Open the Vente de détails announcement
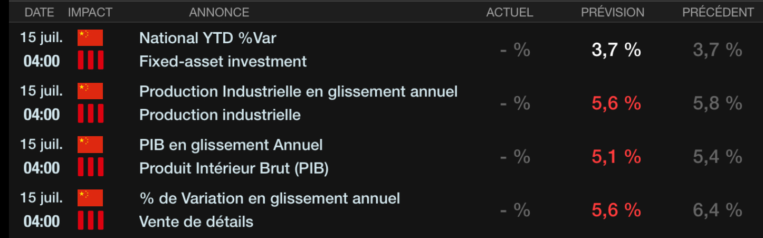The image size is (763, 238). coord(196,221)
